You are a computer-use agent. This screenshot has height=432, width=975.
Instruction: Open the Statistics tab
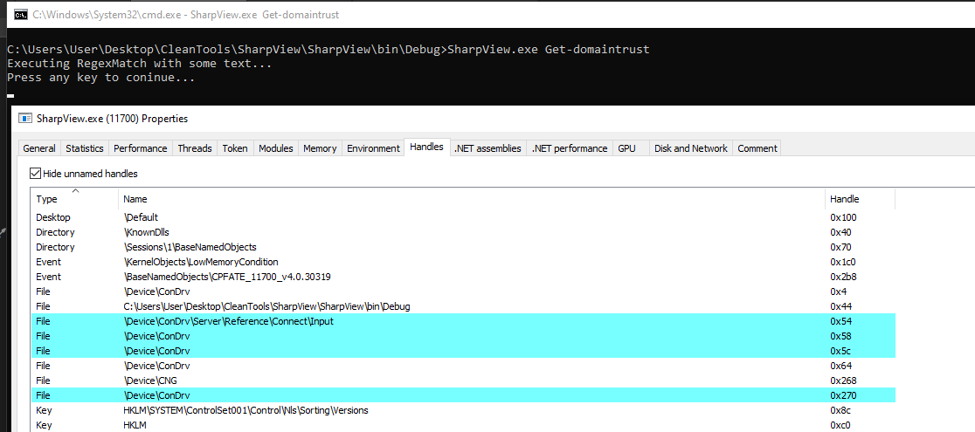point(85,148)
